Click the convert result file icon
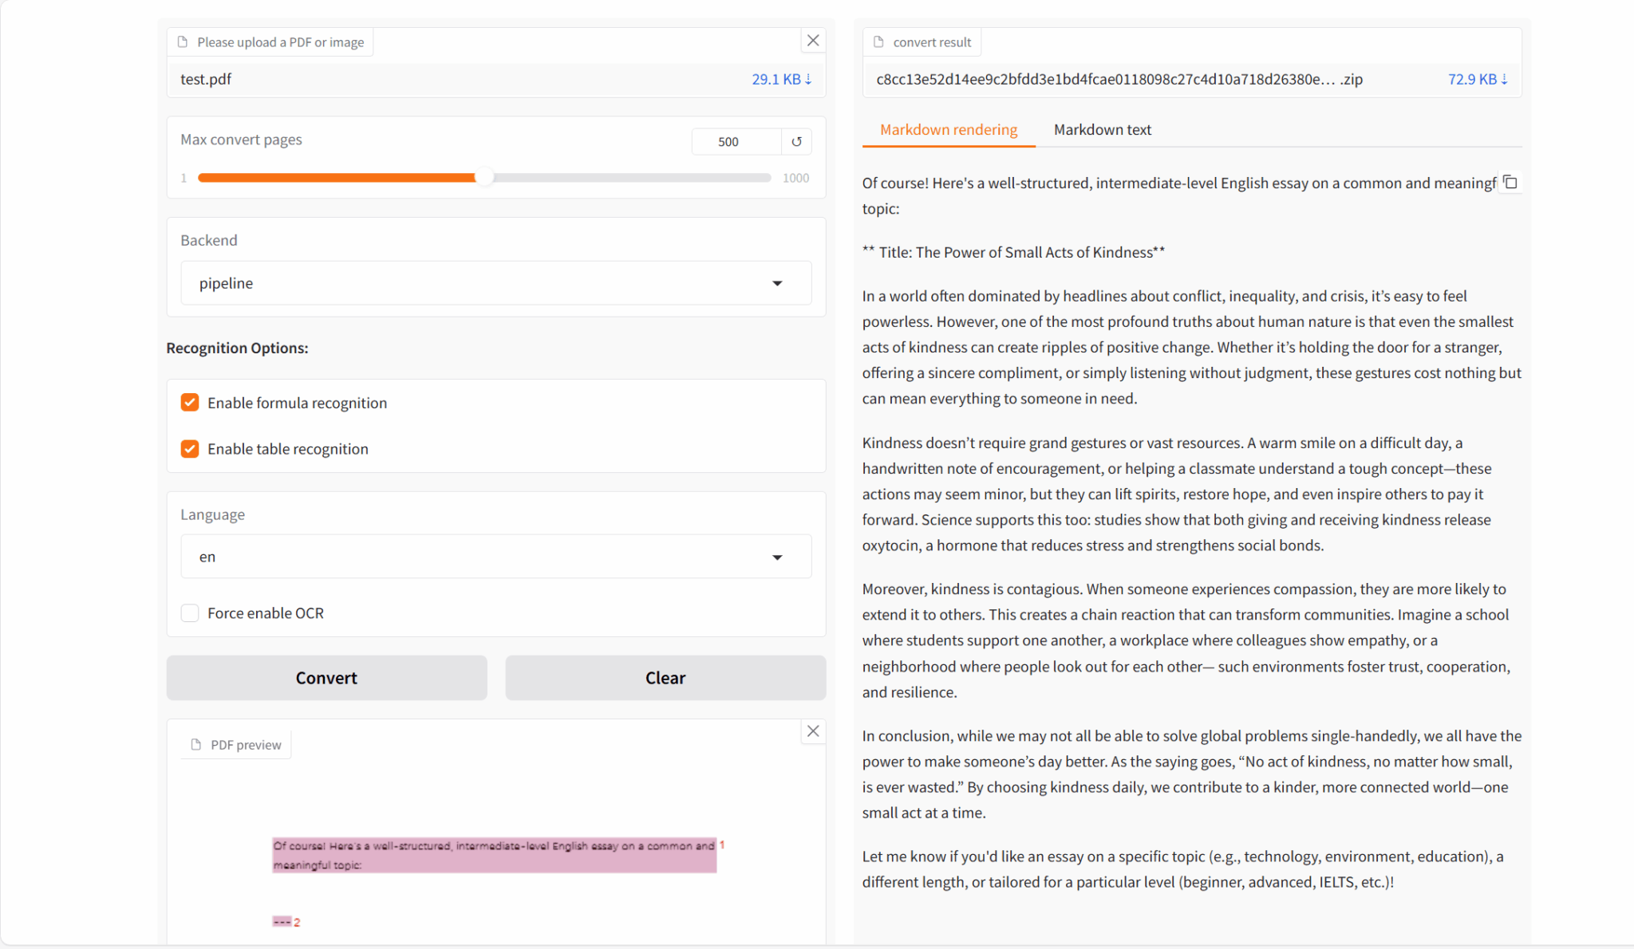 pyautogui.click(x=878, y=42)
